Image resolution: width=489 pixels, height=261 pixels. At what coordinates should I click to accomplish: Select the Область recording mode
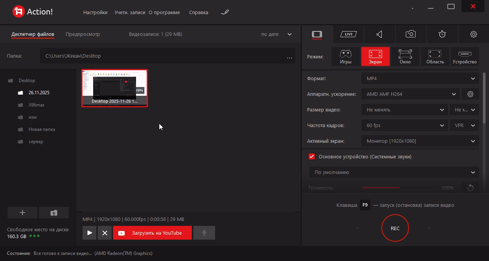(435, 56)
